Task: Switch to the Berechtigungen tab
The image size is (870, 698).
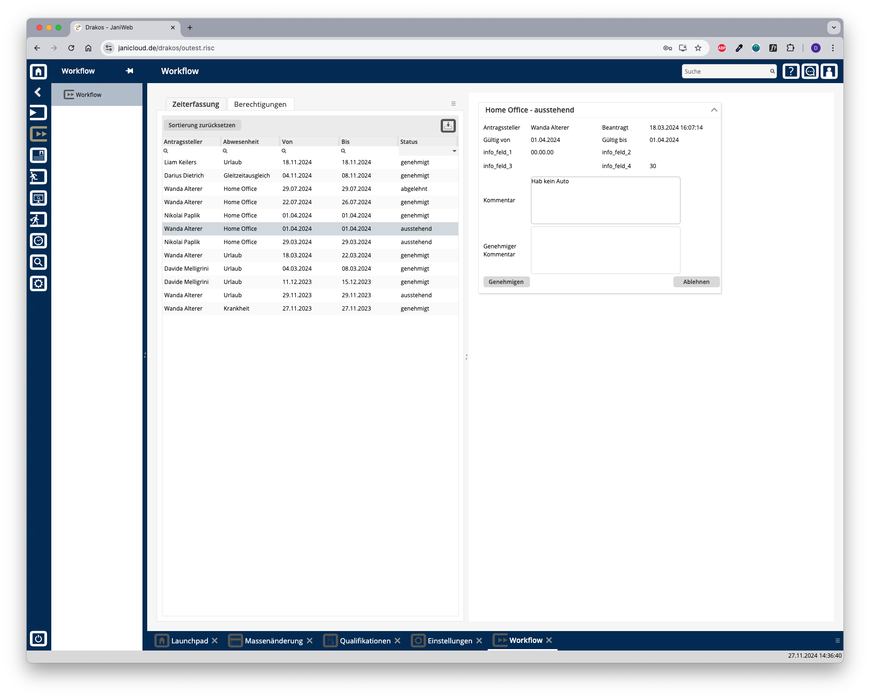Action: click(x=260, y=104)
